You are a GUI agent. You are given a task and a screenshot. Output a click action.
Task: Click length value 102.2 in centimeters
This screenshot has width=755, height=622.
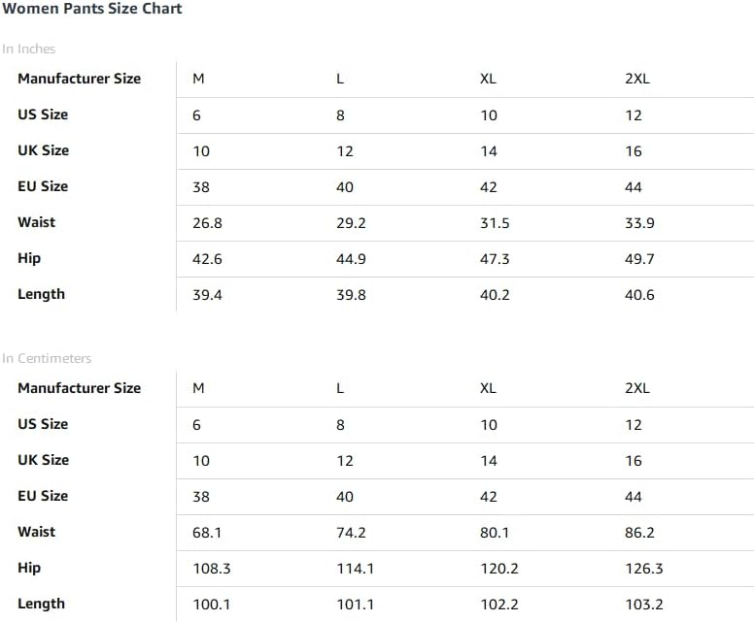499,605
